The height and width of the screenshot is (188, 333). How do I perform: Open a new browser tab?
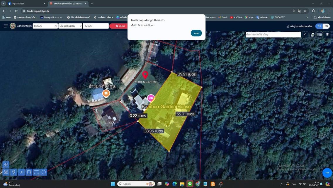click(x=92, y=4)
